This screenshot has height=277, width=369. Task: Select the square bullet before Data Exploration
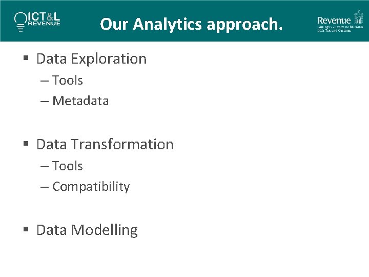coord(26,59)
